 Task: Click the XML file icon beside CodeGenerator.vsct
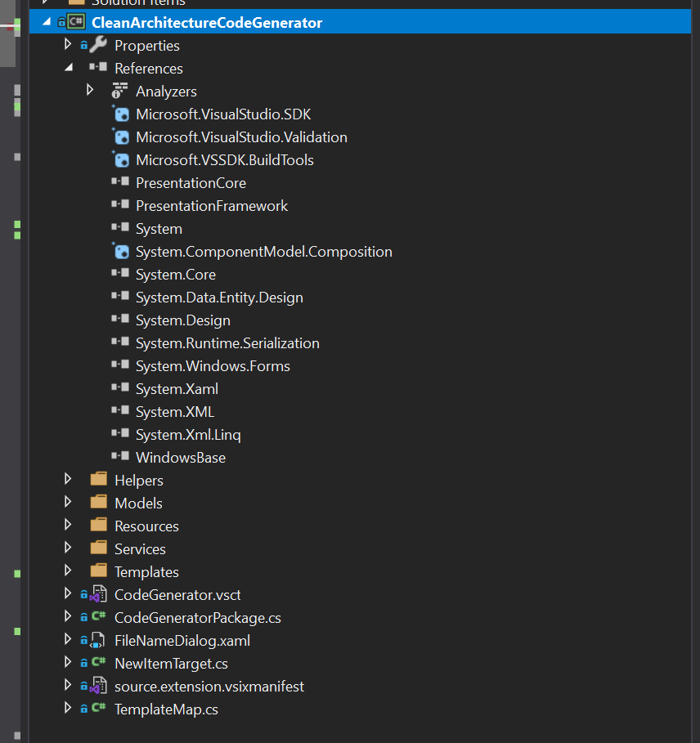[99, 594]
